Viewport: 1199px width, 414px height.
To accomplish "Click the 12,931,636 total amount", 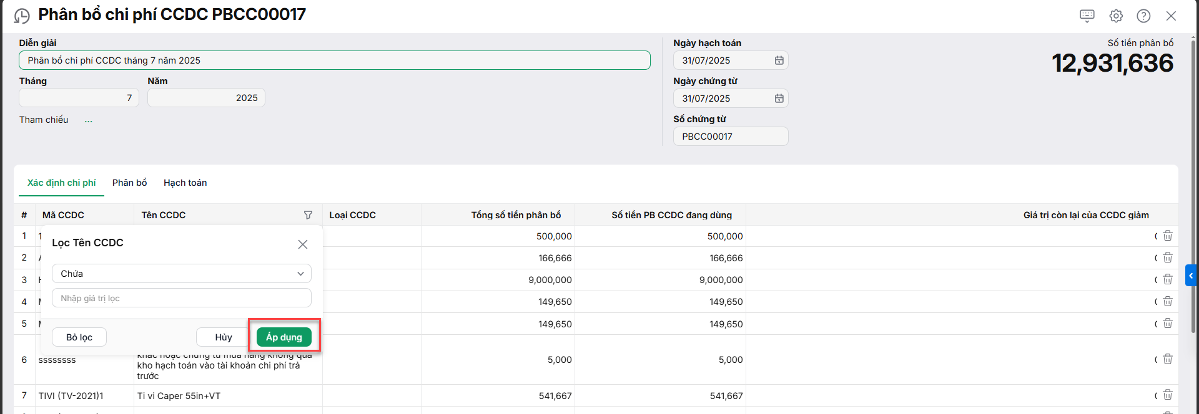I will point(1112,63).
